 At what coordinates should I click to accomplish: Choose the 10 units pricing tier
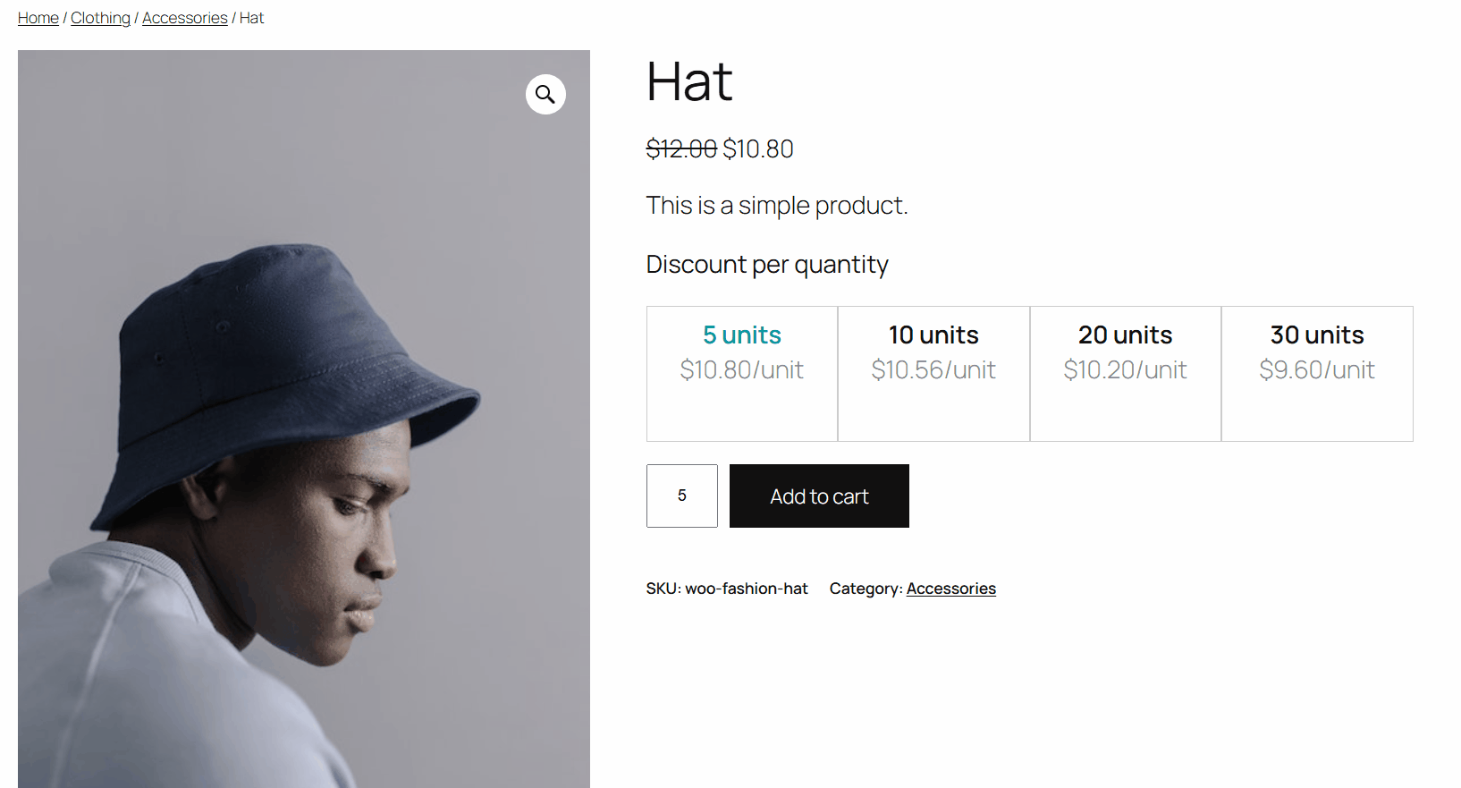933,373
